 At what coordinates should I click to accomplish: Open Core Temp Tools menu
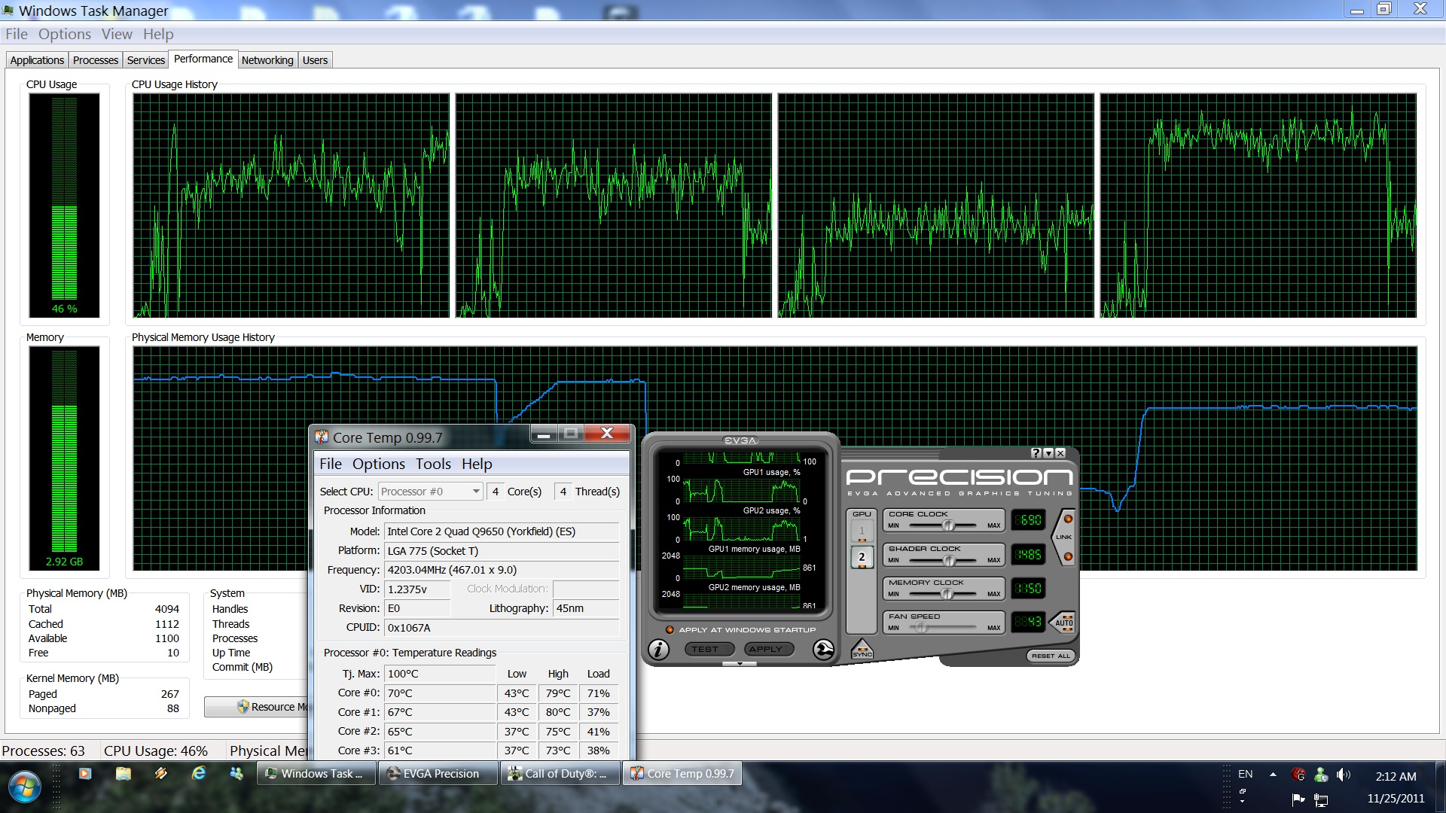(x=433, y=464)
